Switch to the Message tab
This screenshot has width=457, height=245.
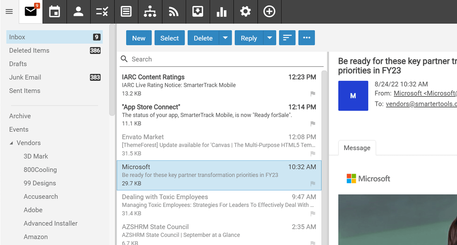click(357, 148)
